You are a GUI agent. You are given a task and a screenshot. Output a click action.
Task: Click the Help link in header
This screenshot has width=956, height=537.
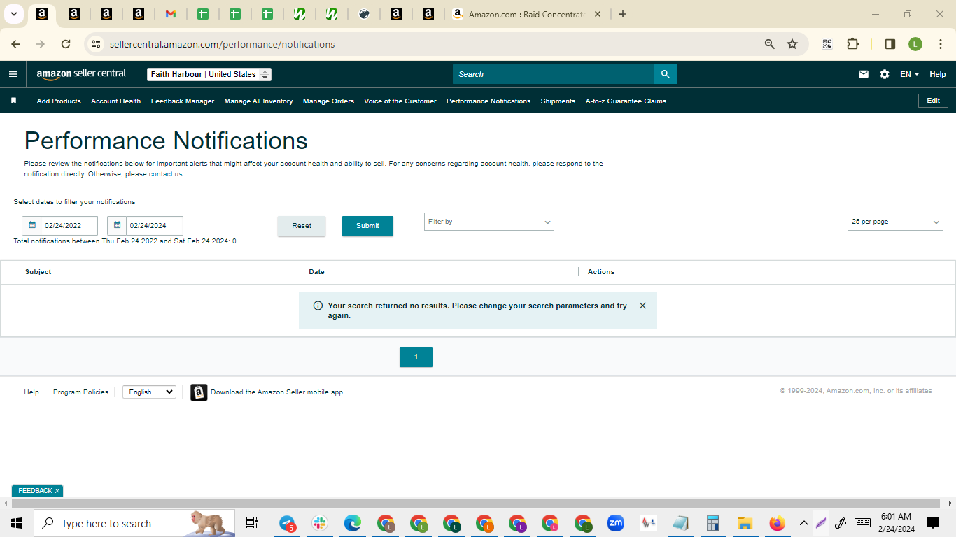[x=937, y=74]
